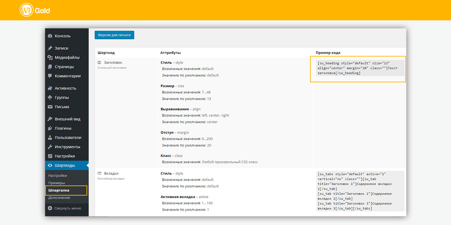Click the Страницы pages icon

pos(50,67)
